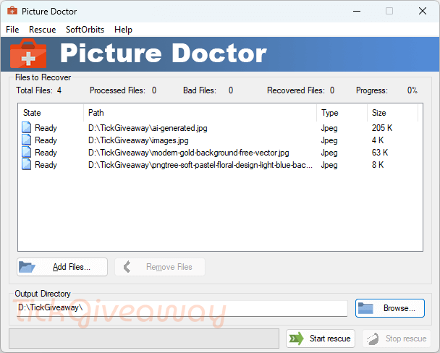The image size is (440, 353).
Task: Click Jpeg type in images.jpg row
Action: (x=329, y=140)
